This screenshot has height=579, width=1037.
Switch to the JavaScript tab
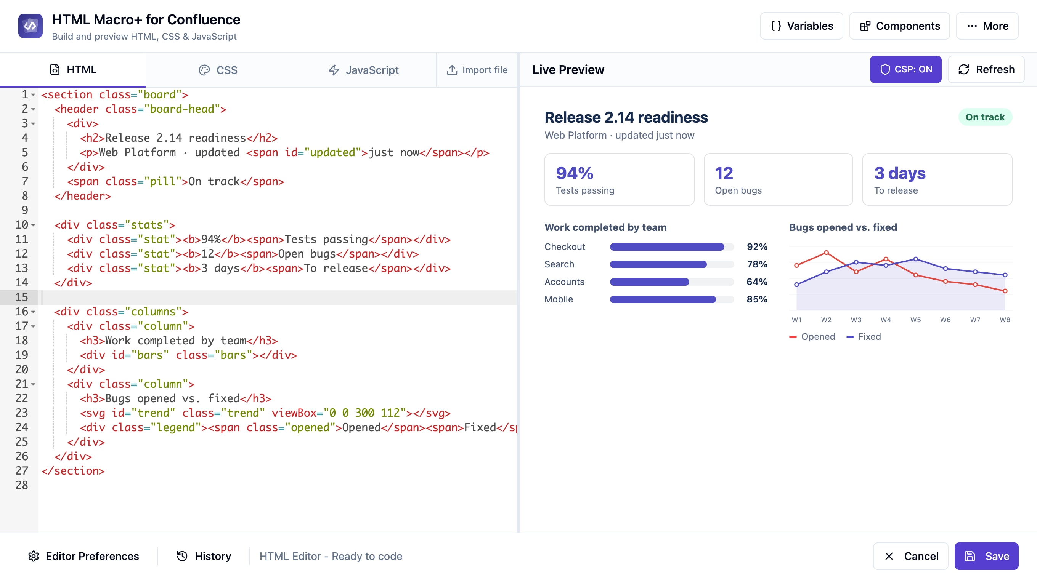click(363, 70)
